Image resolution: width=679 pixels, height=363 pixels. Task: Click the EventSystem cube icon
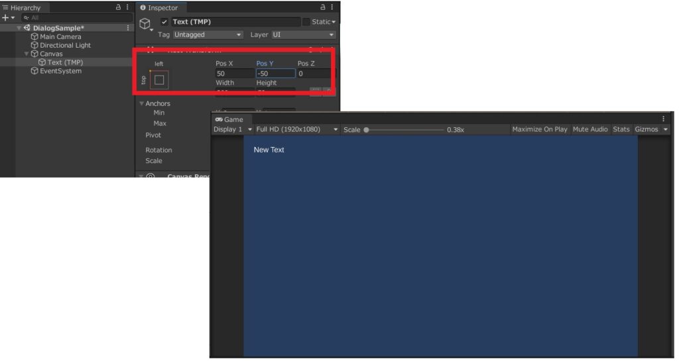click(34, 70)
